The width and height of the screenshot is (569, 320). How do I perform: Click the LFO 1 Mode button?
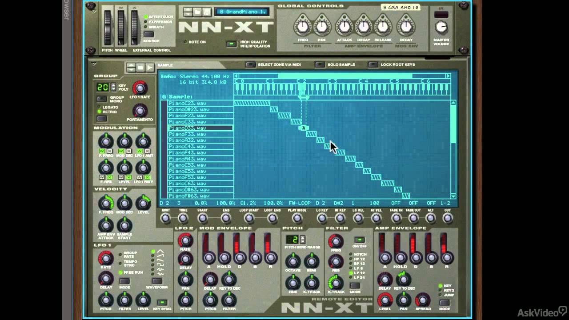pyautogui.click(x=124, y=281)
